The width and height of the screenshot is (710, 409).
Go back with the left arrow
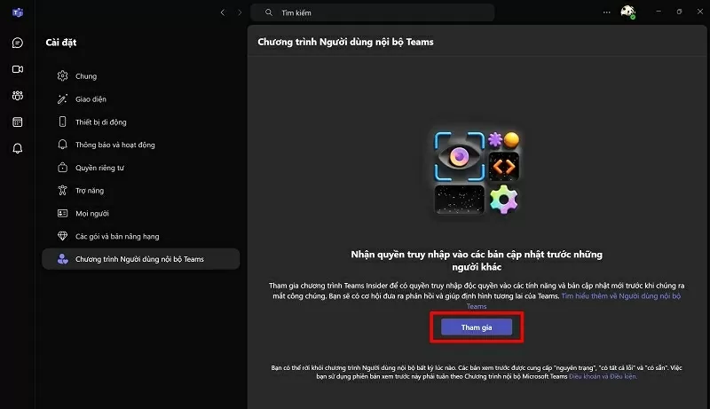point(223,12)
